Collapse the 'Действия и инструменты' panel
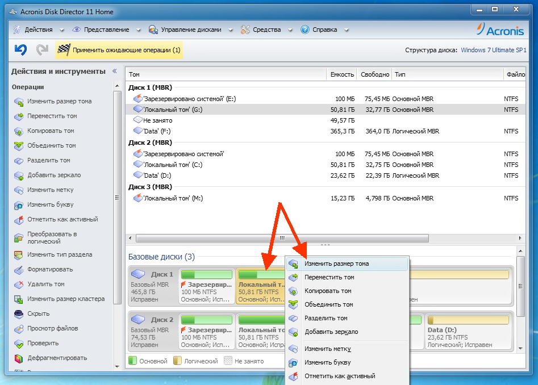 (114, 71)
